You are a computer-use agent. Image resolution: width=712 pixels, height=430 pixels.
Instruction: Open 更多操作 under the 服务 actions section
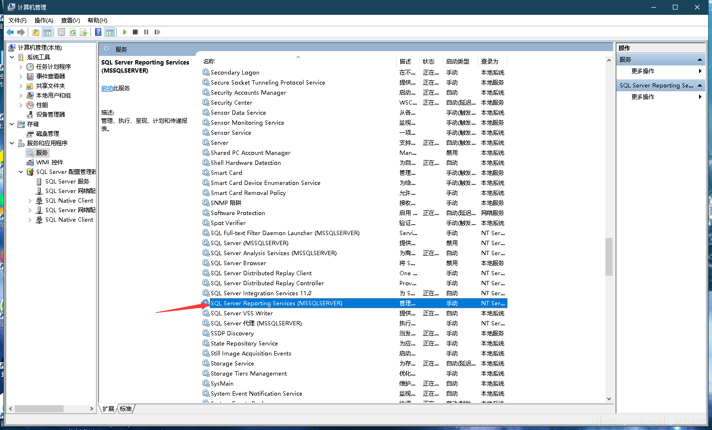643,71
